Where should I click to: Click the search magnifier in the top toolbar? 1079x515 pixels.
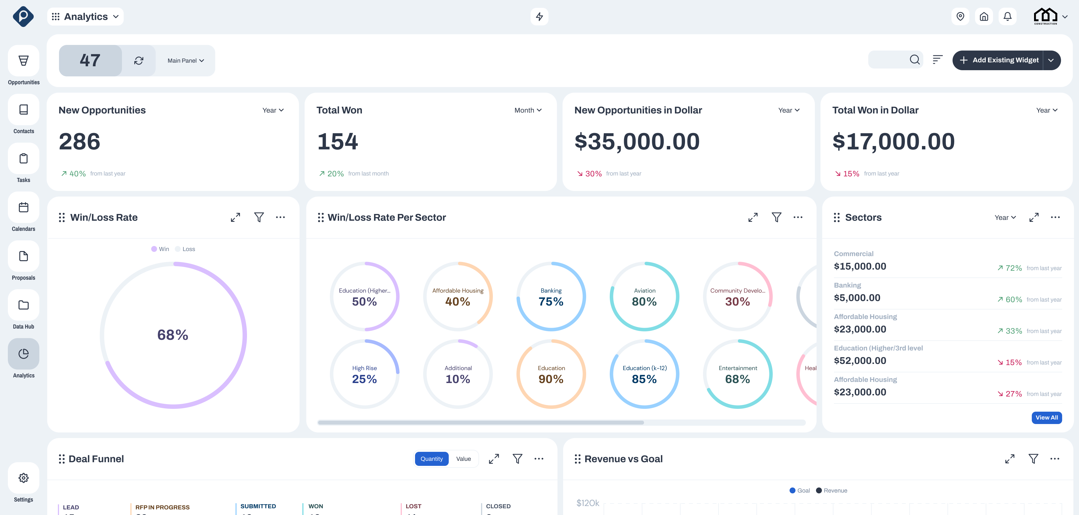point(914,60)
